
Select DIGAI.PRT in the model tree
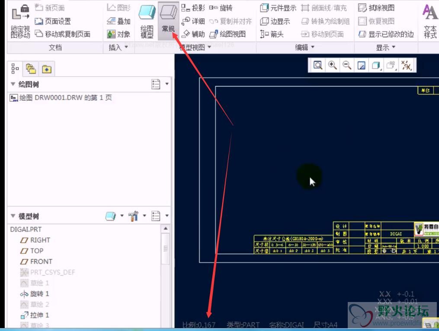point(26,229)
